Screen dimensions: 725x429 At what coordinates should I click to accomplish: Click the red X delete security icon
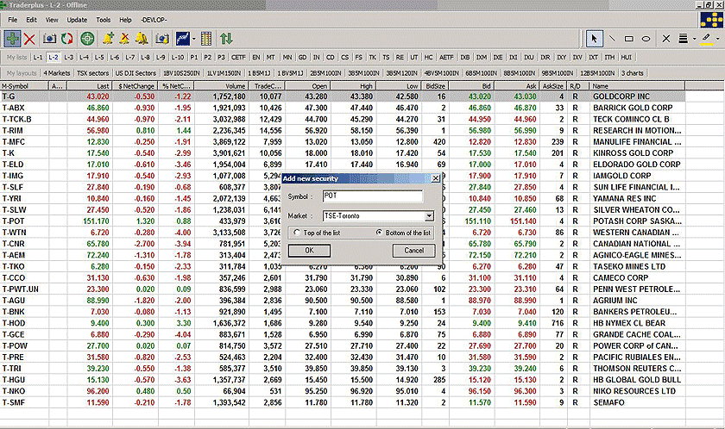(x=29, y=39)
